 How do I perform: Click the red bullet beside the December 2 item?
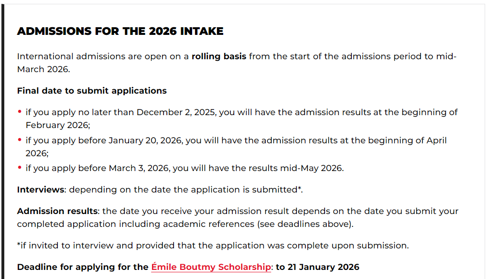click(20, 112)
